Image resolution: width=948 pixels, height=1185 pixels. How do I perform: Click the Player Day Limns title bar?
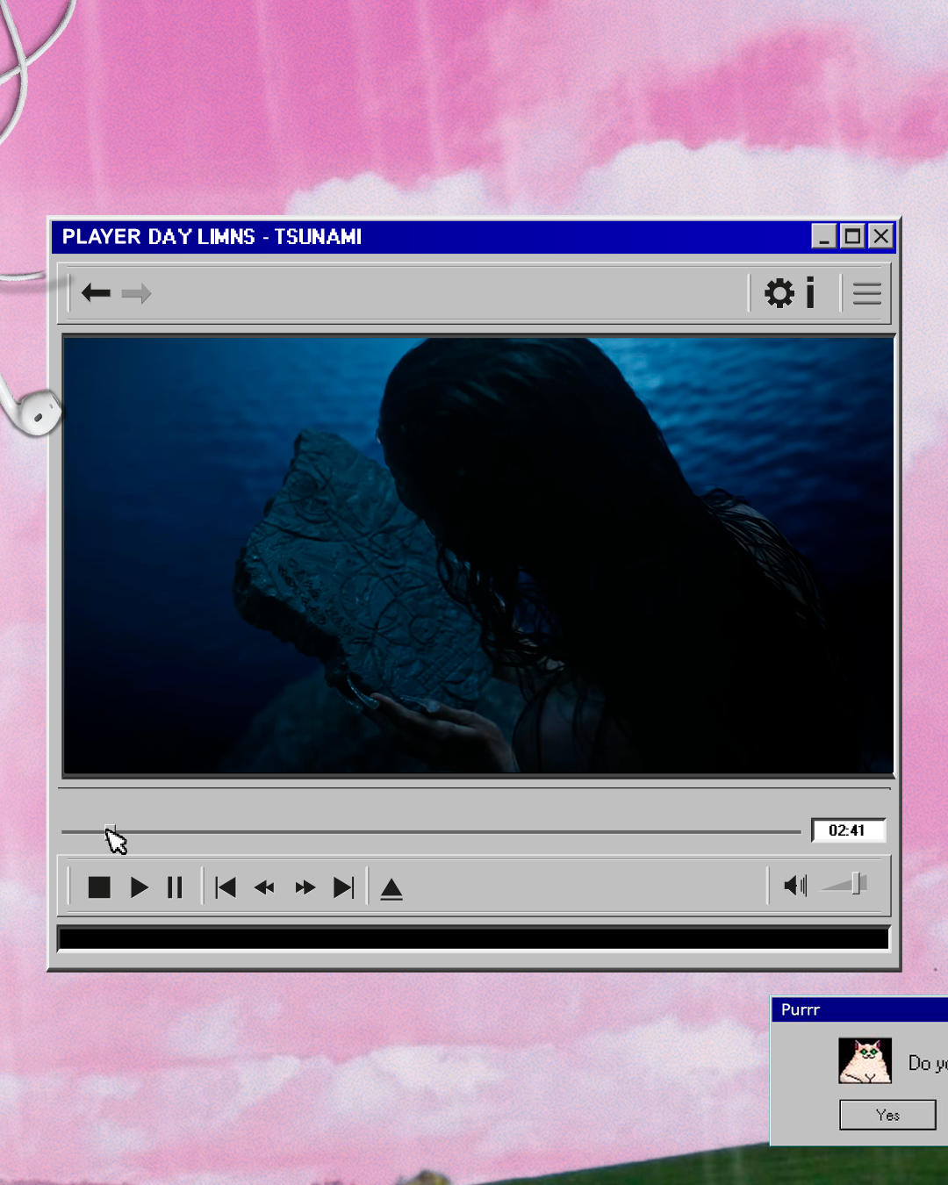tap(474, 236)
